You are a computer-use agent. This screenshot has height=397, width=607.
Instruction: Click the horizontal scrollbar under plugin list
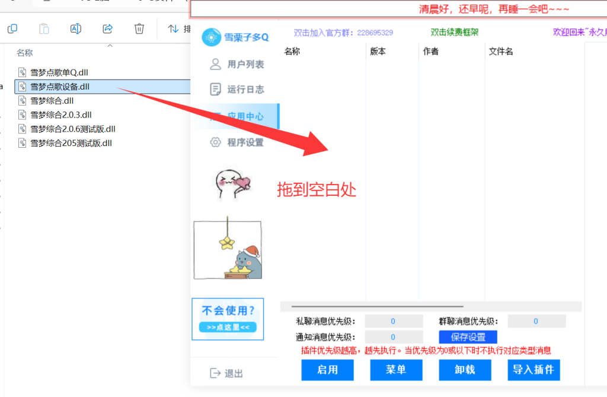(378, 306)
